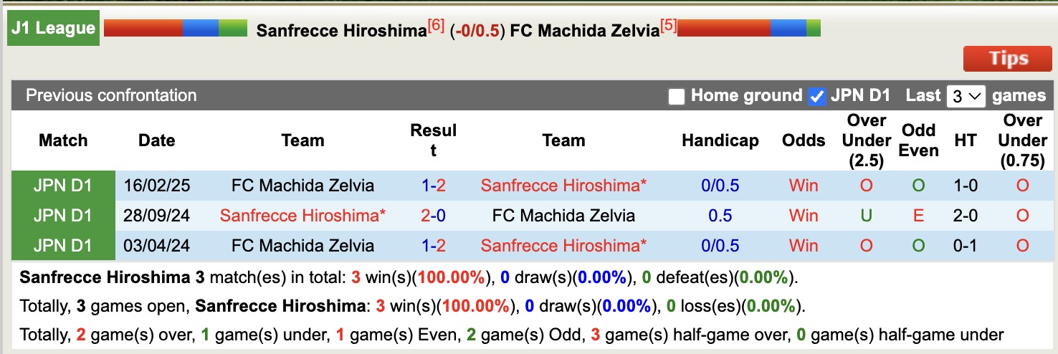This screenshot has height=354, width=1058.
Task: Click FC Machida Zelvia name in header
Action: [584, 31]
